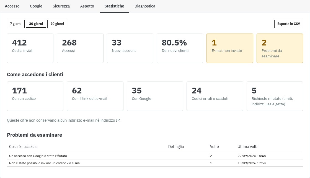Click the 24 Codici errati o scaduti card
This screenshot has width=310, height=178.
click(x=215, y=96)
